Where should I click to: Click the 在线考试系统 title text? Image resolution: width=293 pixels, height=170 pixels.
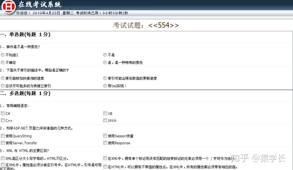pyautogui.click(x=39, y=4)
